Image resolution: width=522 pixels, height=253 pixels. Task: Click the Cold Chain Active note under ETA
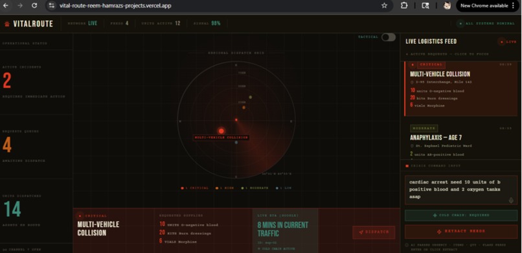[x=276, y=248]
